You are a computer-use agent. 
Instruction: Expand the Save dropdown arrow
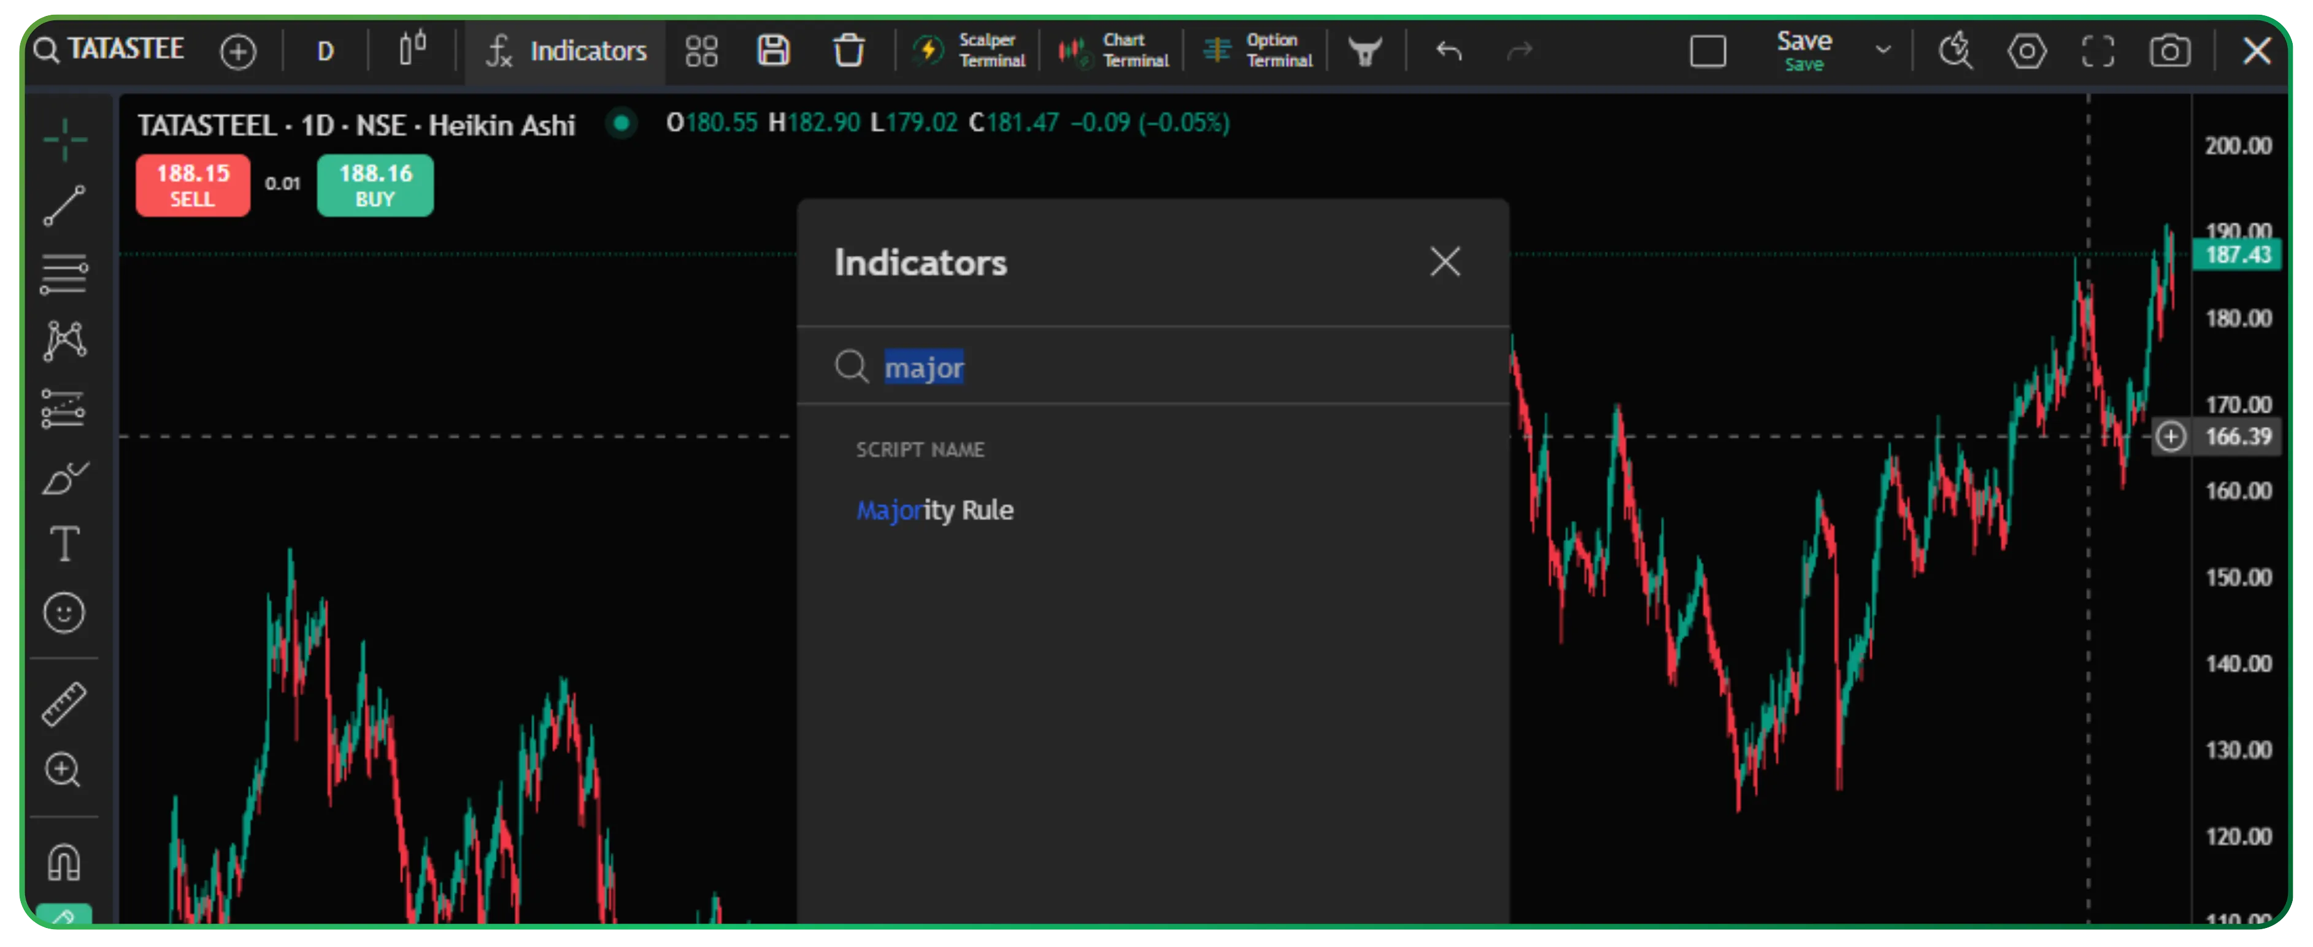coord(1883,50)
